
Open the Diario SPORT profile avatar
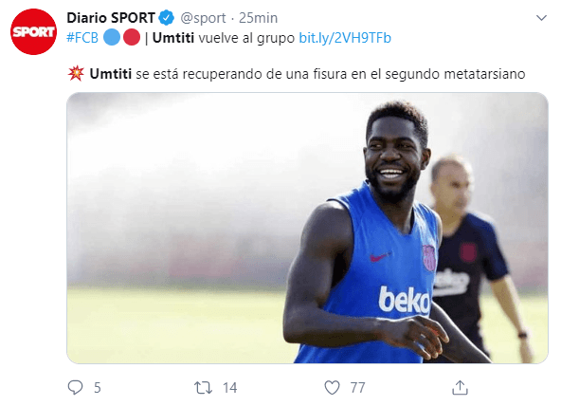(33, 32)
